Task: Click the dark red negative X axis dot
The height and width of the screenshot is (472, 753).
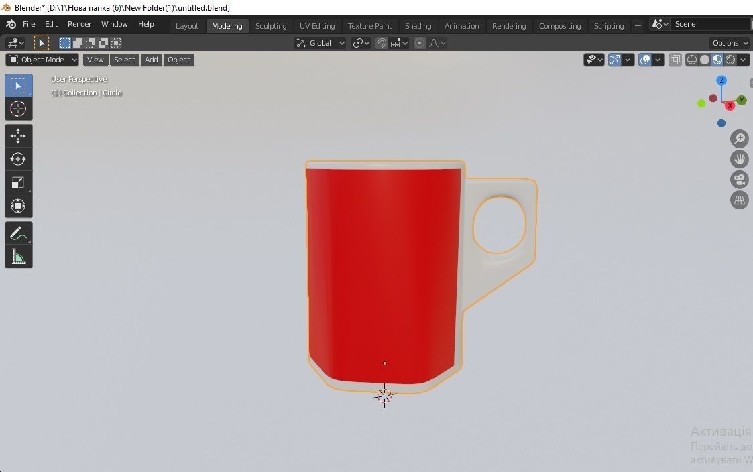Action: coord(713,98)
